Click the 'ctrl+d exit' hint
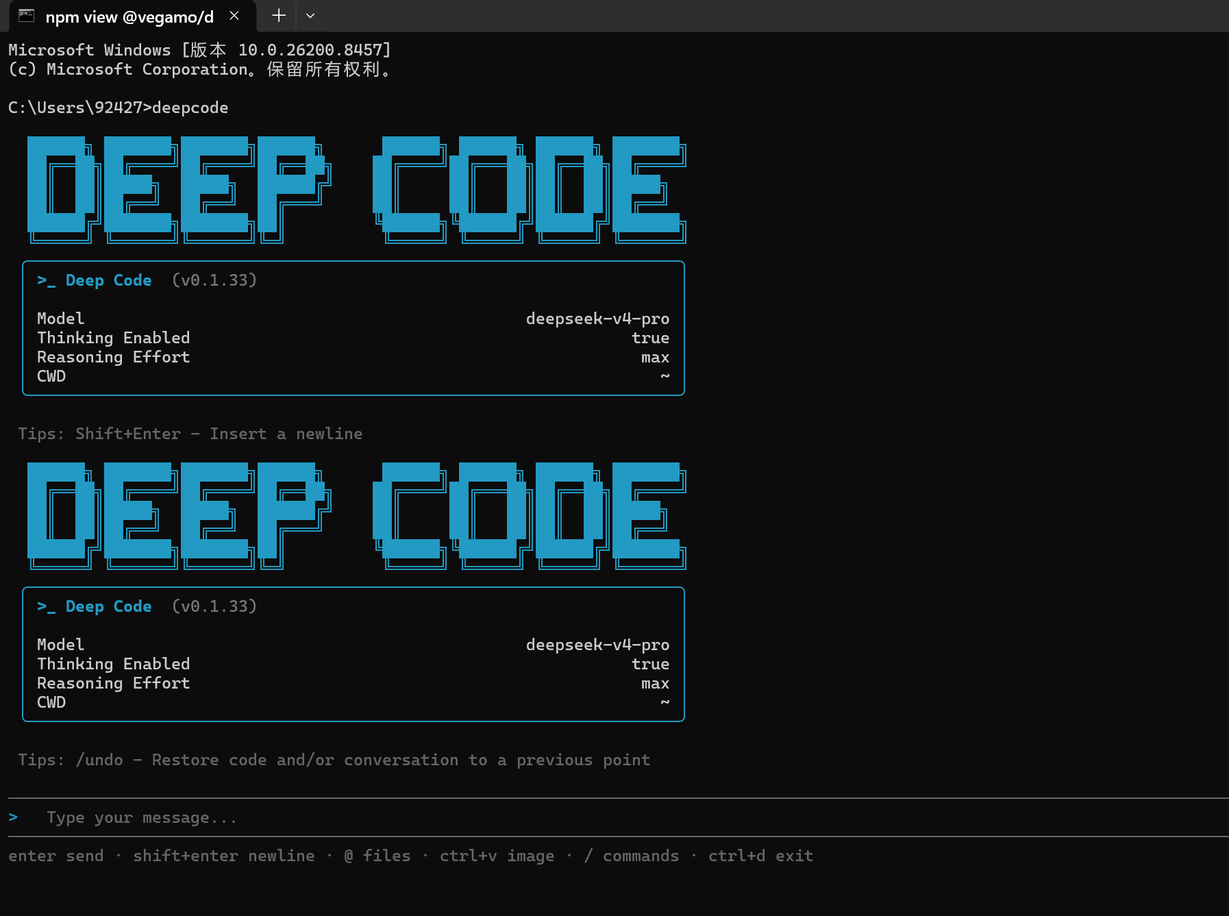This screenshot has height=916, width=1229. tap(760, 856)
